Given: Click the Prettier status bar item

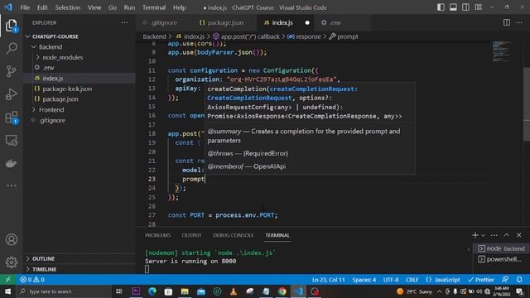Looking at the screenshot, I should 481,280.
